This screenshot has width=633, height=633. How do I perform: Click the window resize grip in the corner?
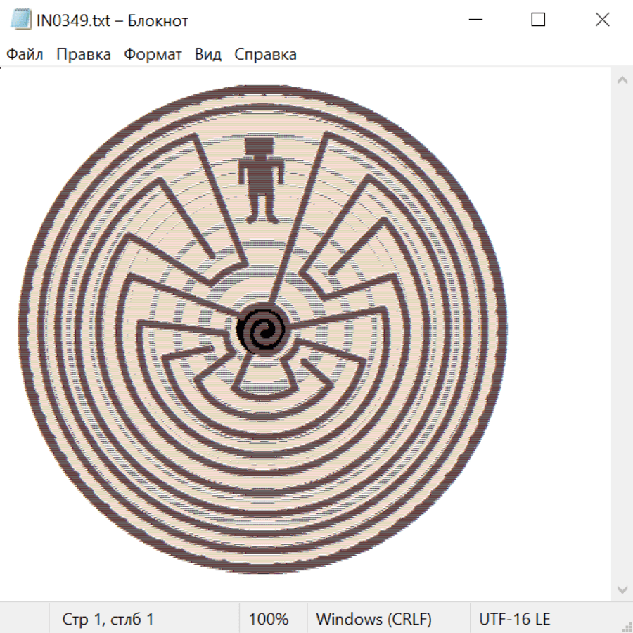[x=626, y=626]
